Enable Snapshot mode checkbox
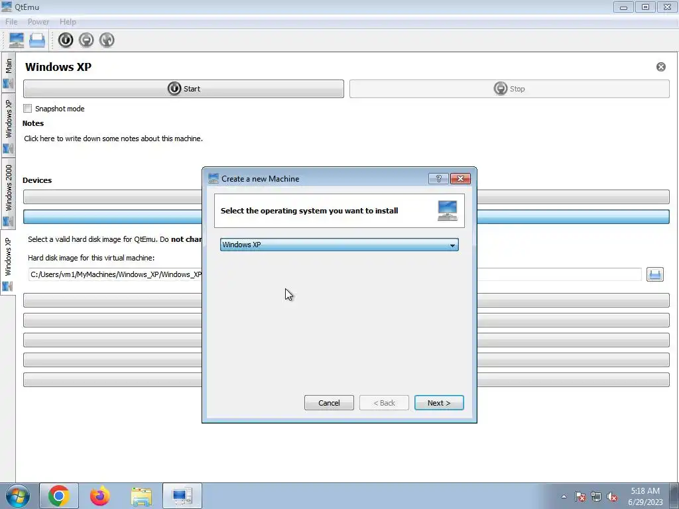This screenshot has height=509, width=679. click(28, 109)
